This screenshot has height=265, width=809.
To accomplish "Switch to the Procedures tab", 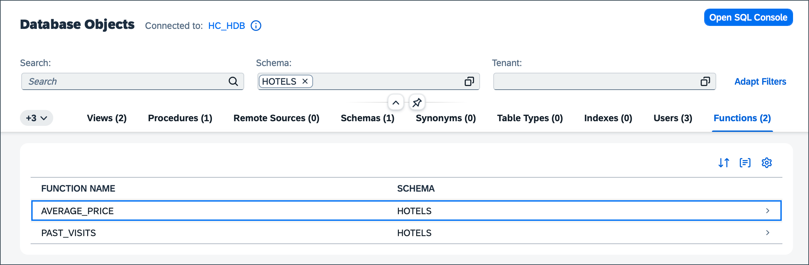I will [x=180, y=118].
